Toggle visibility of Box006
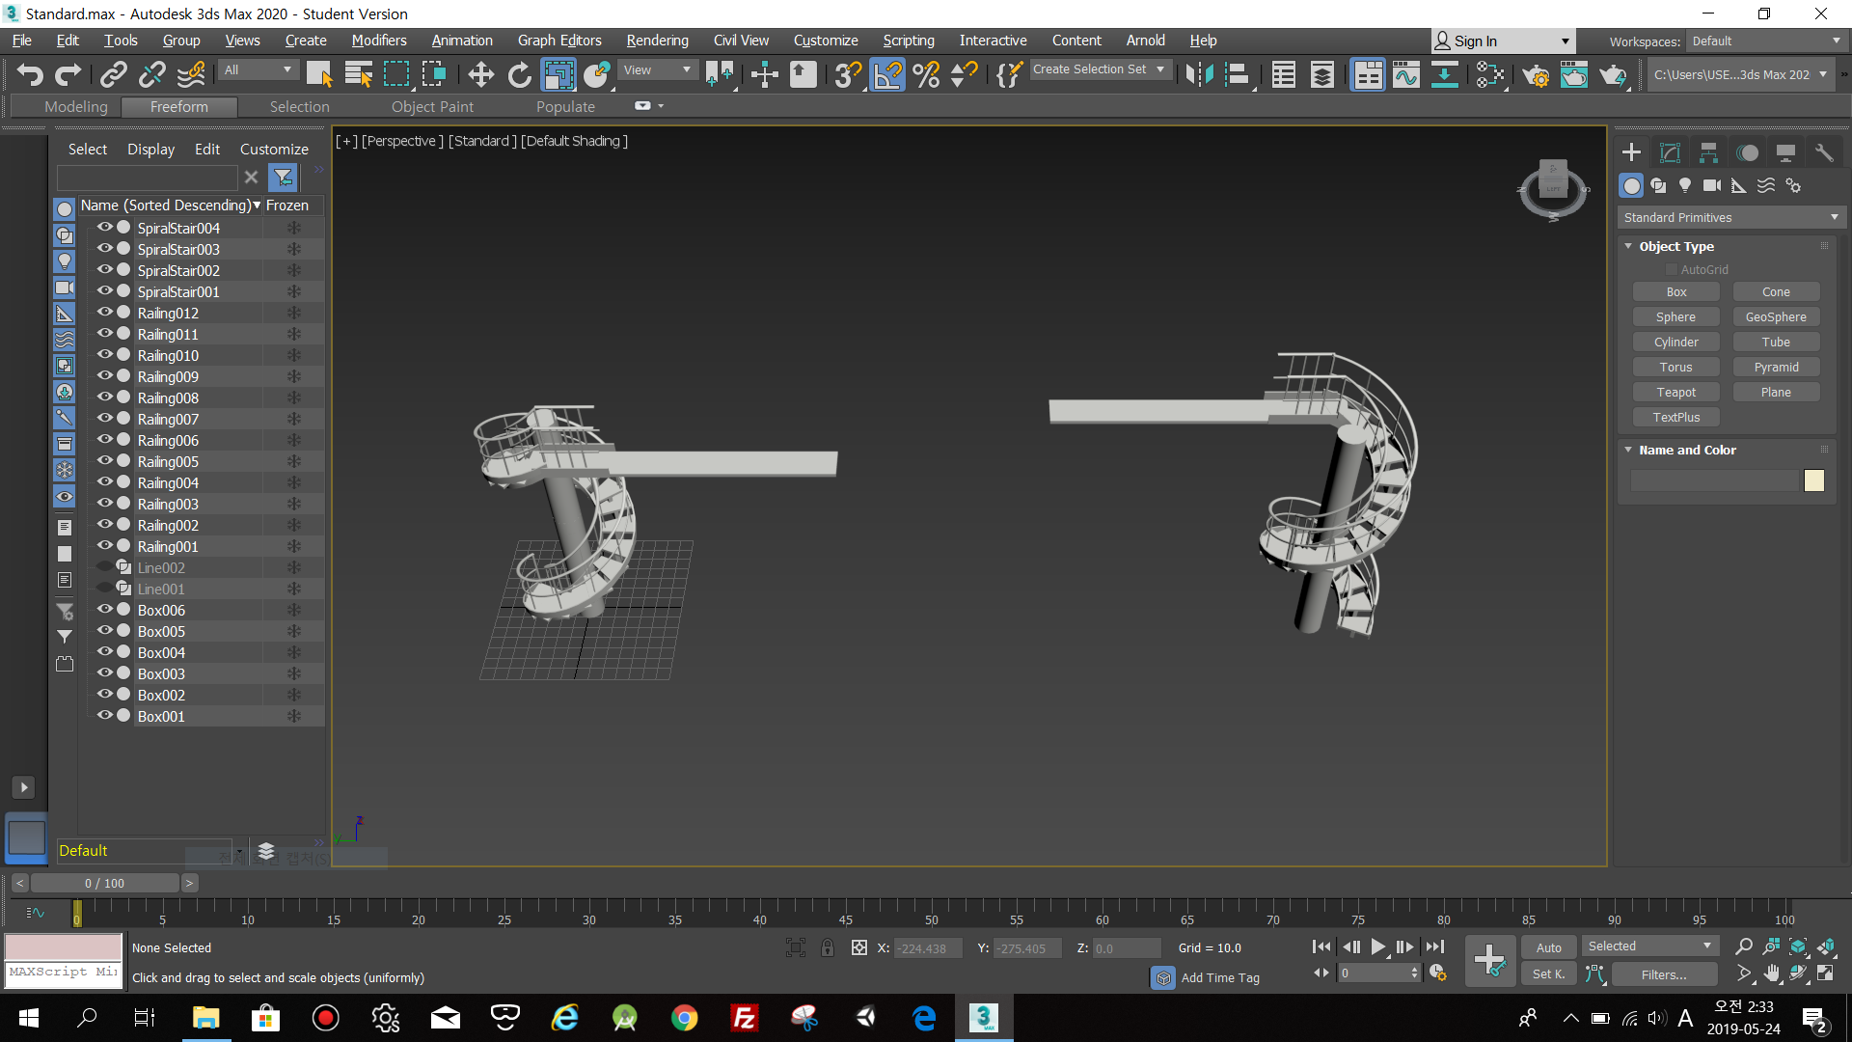The height and width of the screenshot is (1042, 1852). click(x=104, y=610)
